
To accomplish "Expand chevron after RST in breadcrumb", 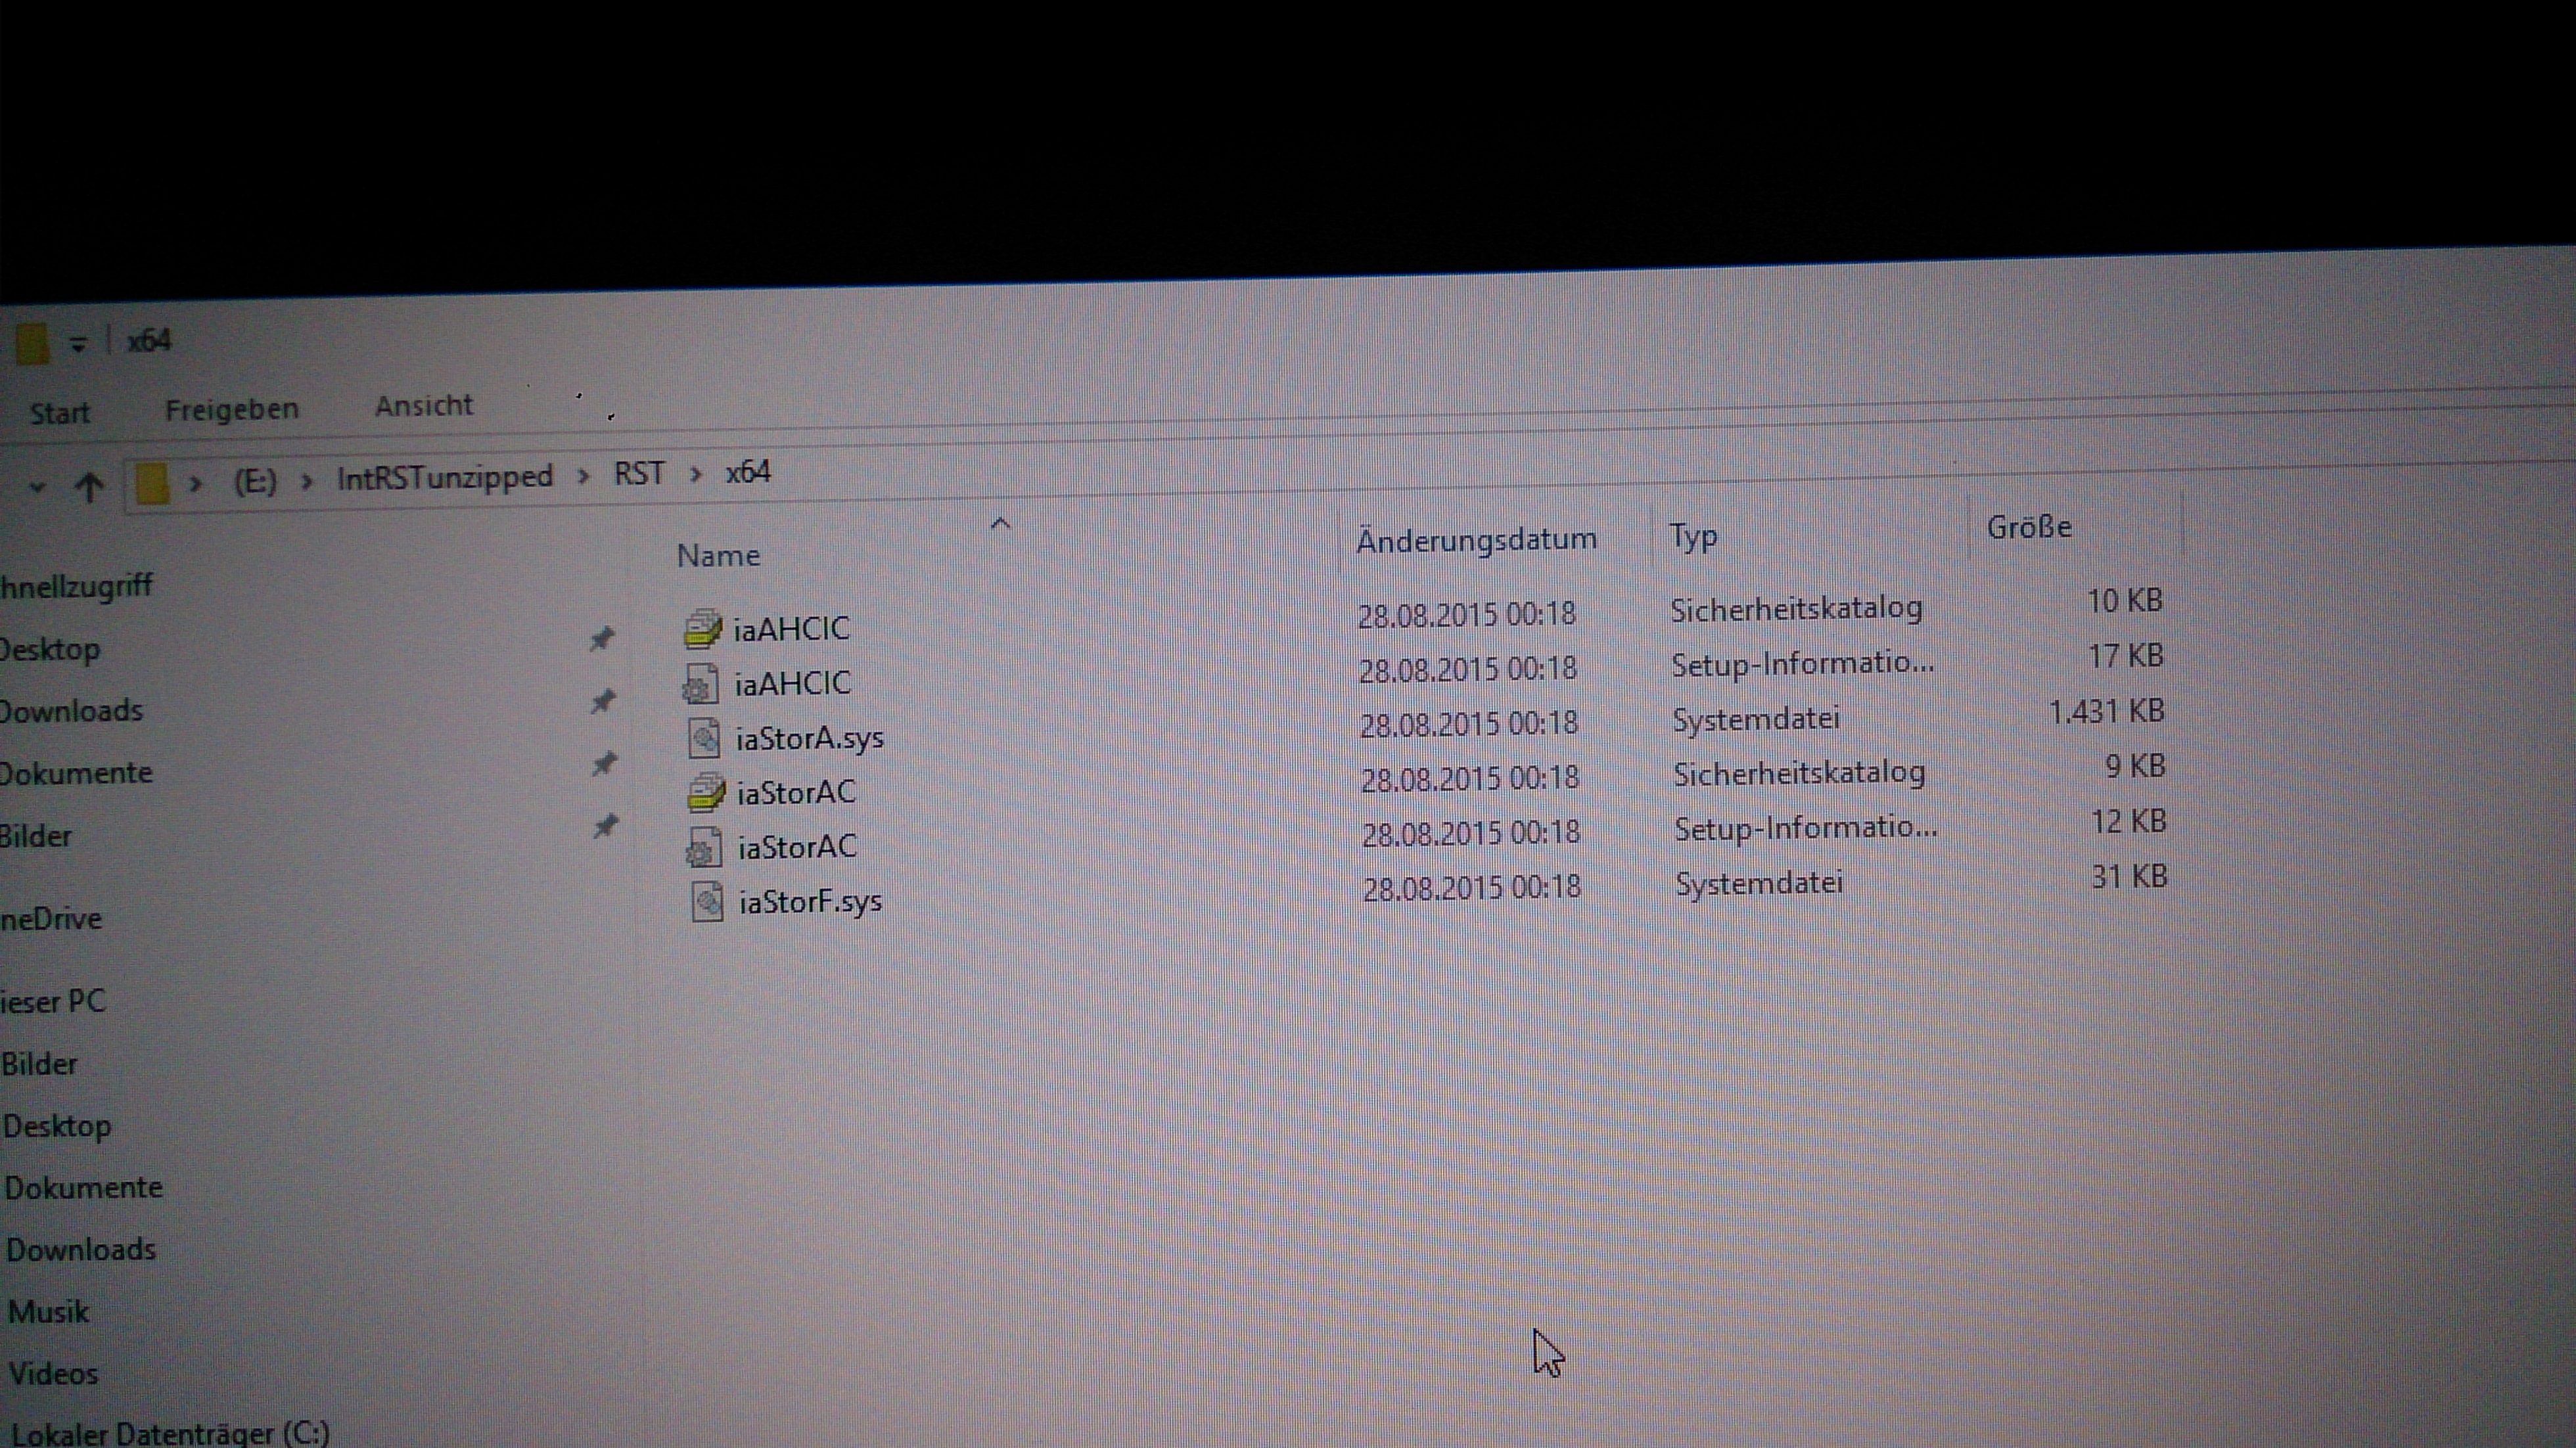I will (696, 473).
